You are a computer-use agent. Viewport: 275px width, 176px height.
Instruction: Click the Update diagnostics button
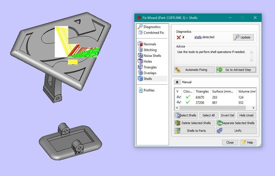(243, 37)
